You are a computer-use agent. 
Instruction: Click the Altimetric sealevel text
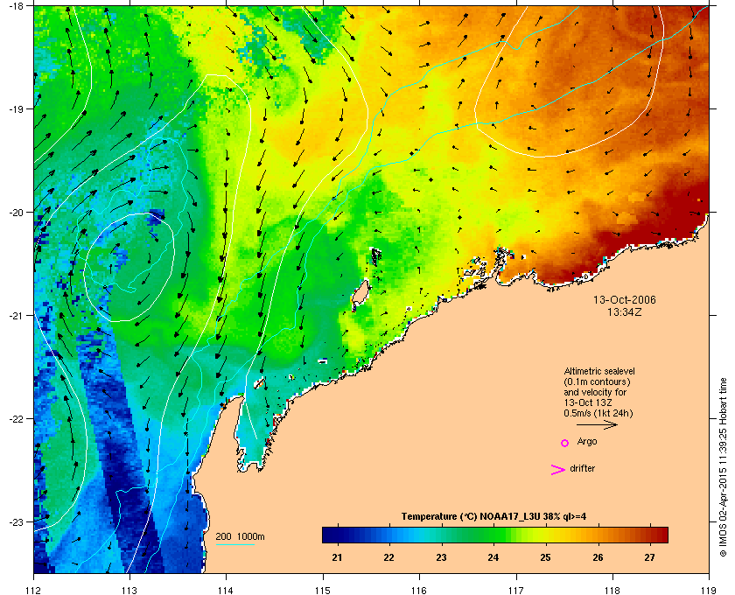coord(599,371)
